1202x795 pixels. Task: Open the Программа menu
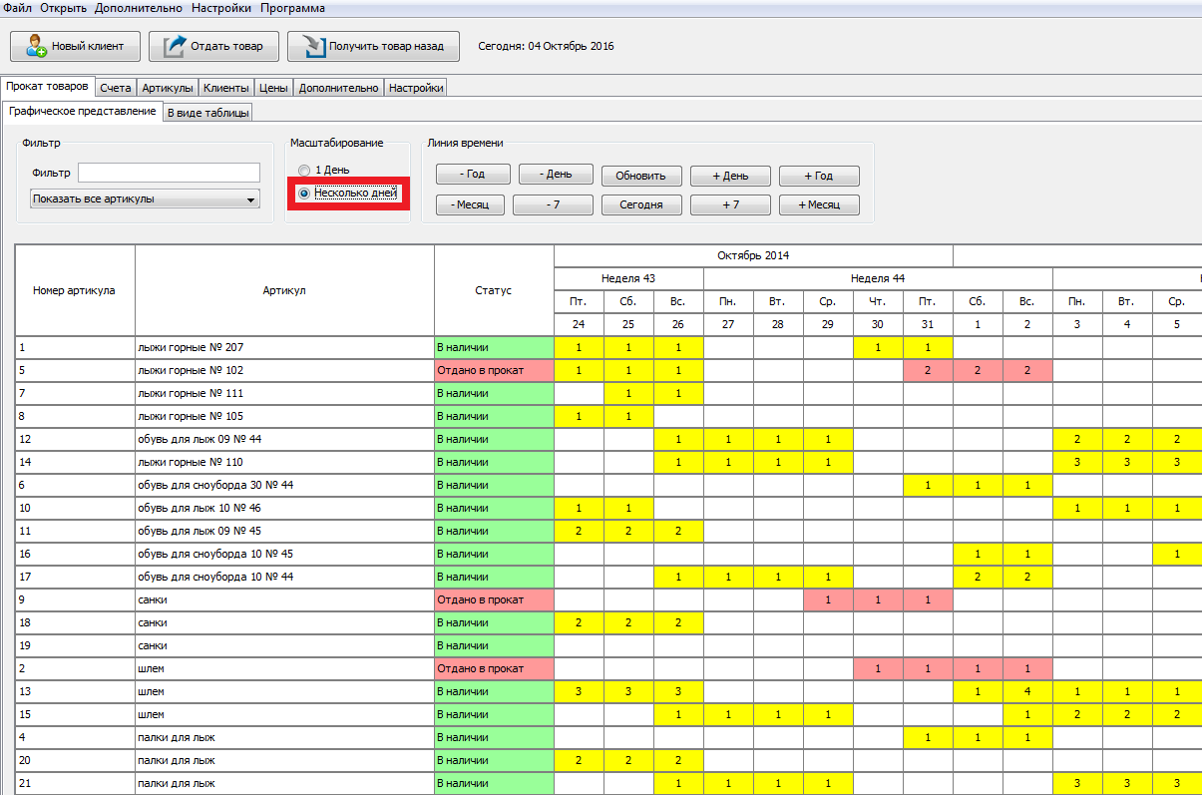click(292, 8)
